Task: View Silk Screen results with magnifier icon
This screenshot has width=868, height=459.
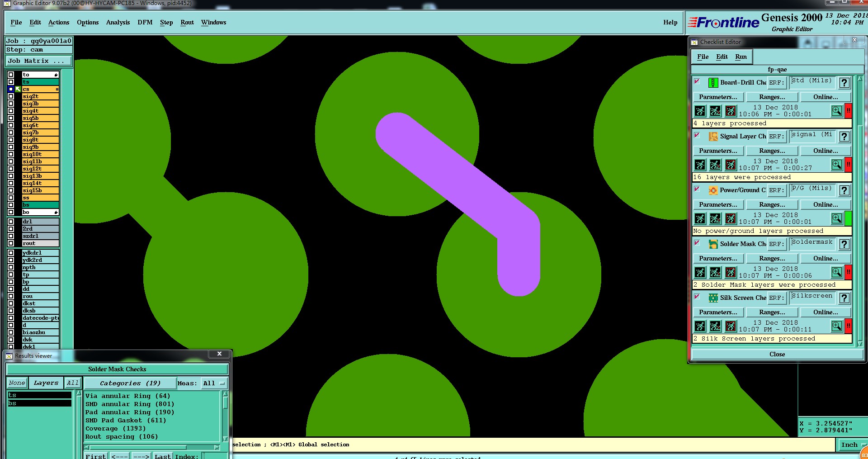Action: tap(836, 326)
